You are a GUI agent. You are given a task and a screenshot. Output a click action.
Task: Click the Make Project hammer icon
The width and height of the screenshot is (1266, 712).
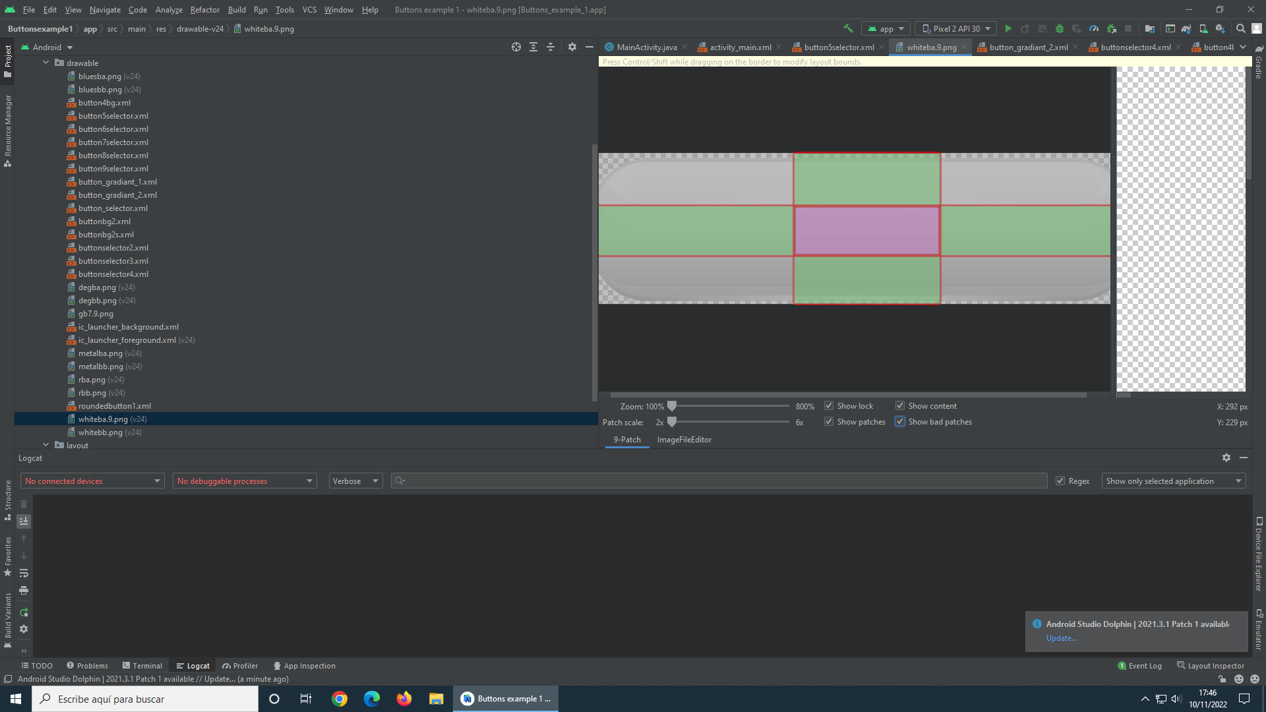pyautogui.click(x=848, y=28)
